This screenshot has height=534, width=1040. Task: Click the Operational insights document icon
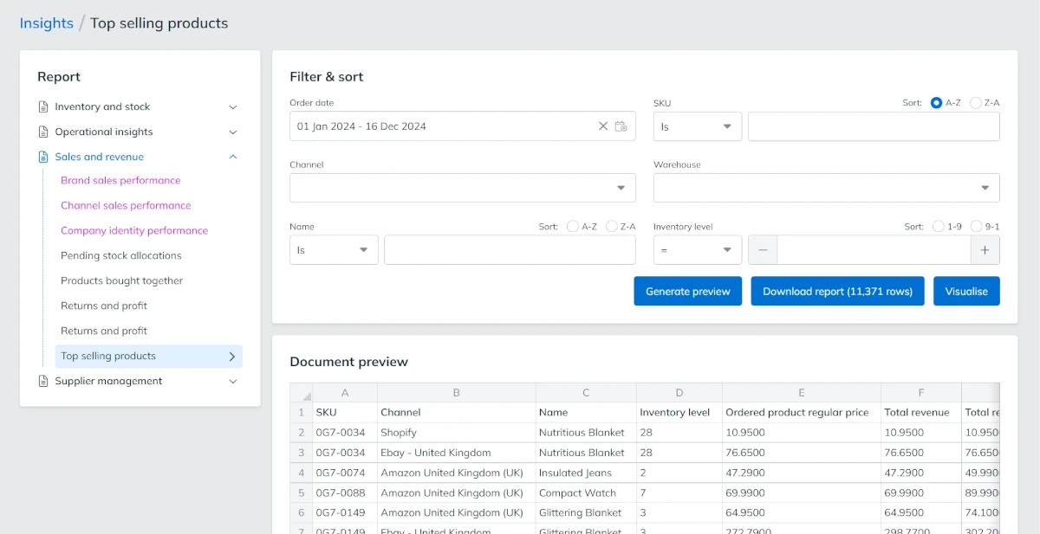pos(43,132)
